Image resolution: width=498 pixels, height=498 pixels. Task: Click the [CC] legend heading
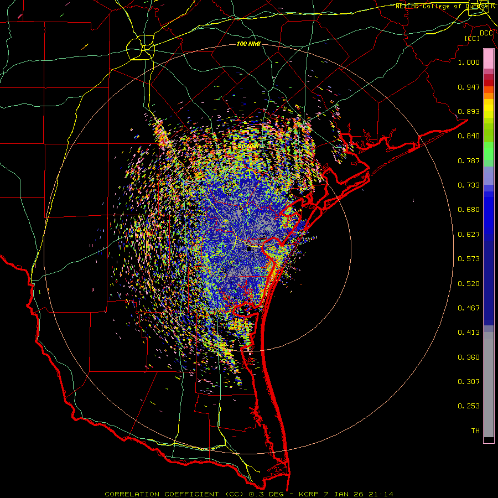(x=473, y=38)
